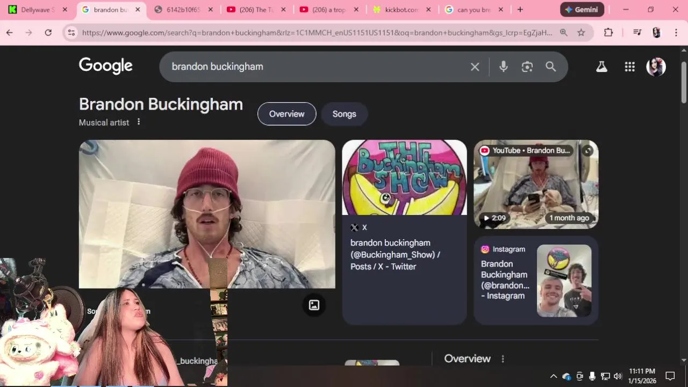Reload the current page
The height and width of the screenshot is (387, 688).
click(48, 33)
